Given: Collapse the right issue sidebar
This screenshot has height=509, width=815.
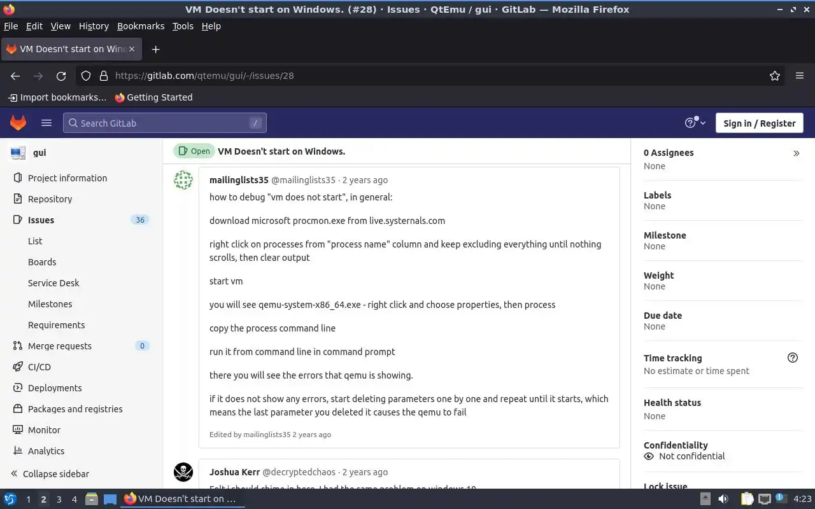Looking at the screenshot, I should pos(796,153).
